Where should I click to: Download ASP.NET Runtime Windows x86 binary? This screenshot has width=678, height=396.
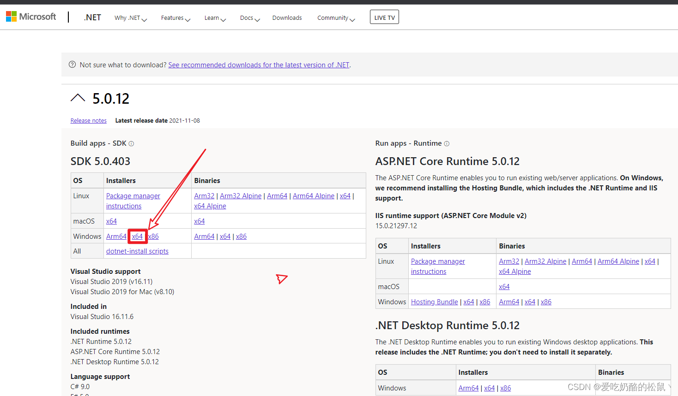[x=546, y=302]
